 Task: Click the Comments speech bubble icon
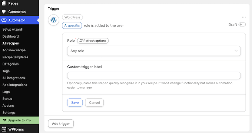point(4,11)
